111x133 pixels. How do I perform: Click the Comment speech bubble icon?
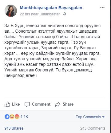click(x=27, y=104)
